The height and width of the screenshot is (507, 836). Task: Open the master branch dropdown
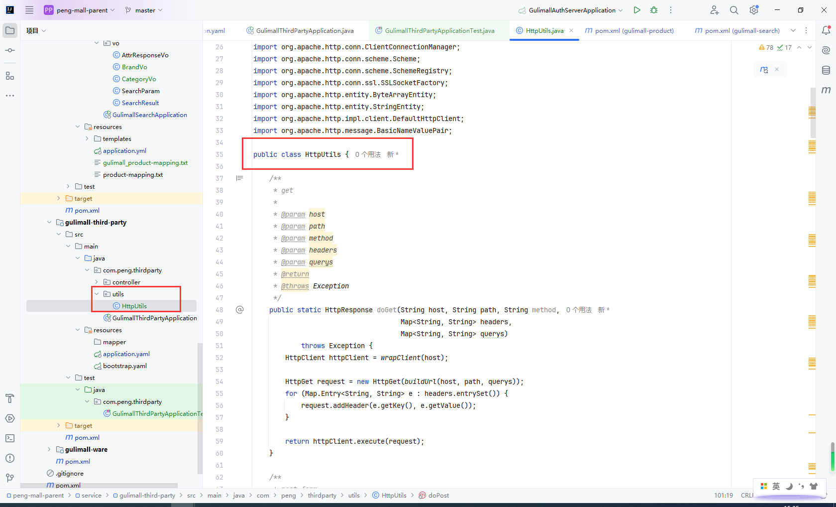(144, 10)
